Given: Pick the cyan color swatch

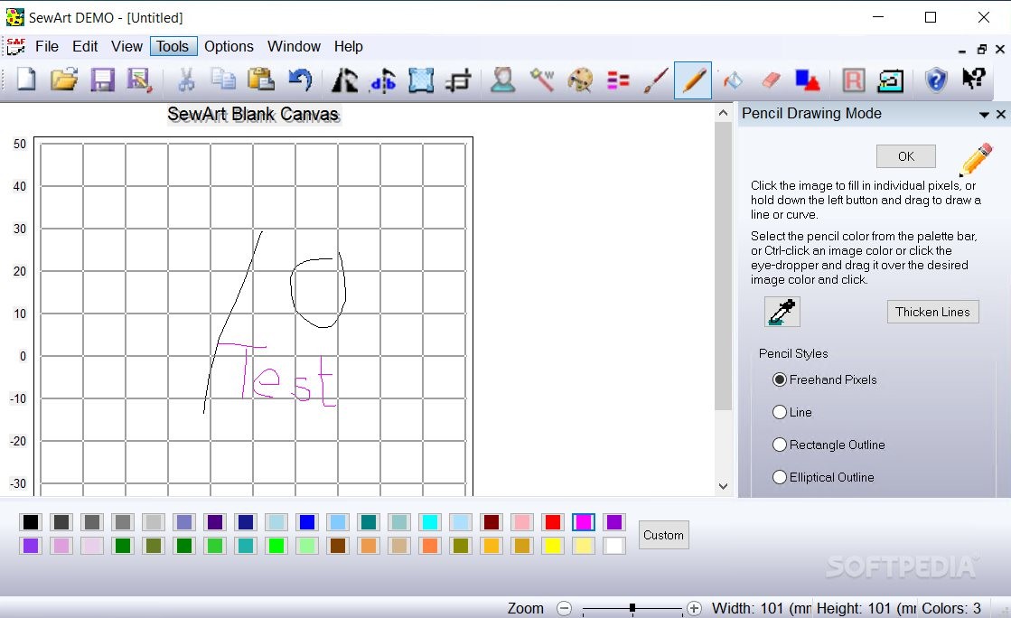Looking at the screenshot, I should (430, 522).
